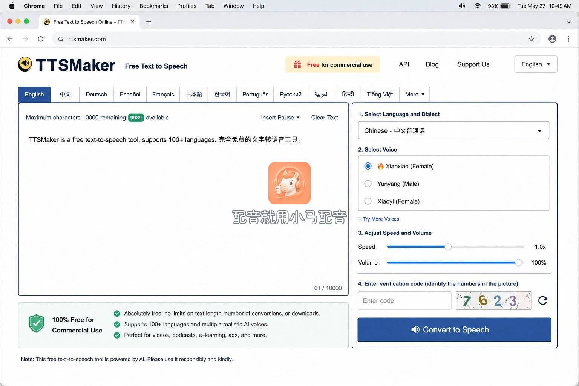579x386 pixels.
Task: Refresh the verification code image
Action: [x=542, y=300]
